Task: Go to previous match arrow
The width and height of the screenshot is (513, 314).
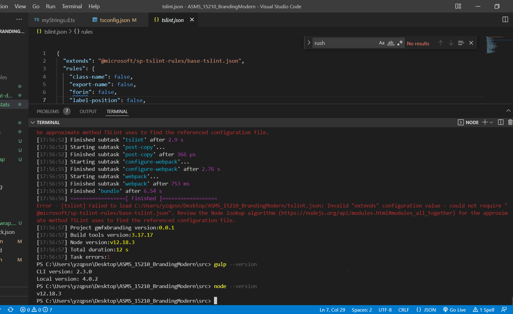Action: coord(441,43)
